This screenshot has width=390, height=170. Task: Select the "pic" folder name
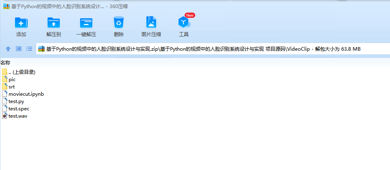(x=12, y=80)
